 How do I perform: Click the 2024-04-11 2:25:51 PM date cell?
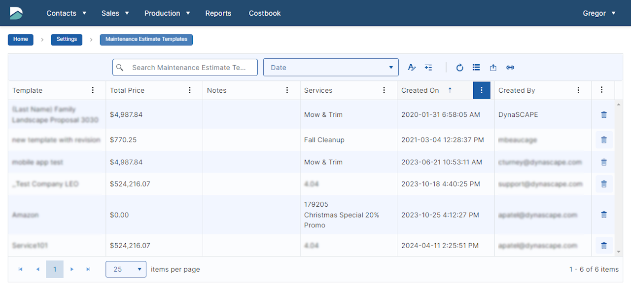point(440,245)
